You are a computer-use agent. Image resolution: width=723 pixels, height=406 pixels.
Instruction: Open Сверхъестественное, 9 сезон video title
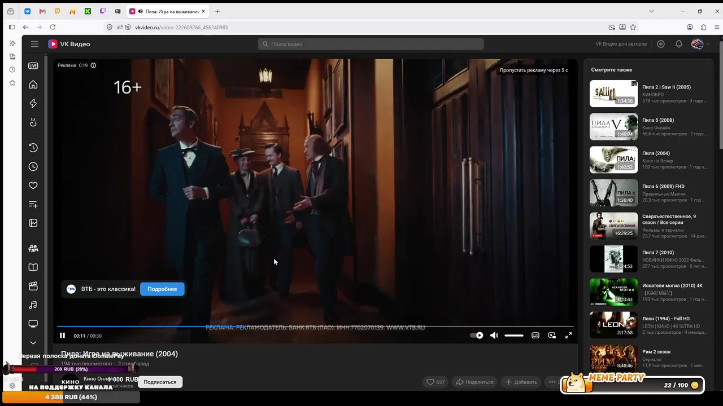point(669,219)
